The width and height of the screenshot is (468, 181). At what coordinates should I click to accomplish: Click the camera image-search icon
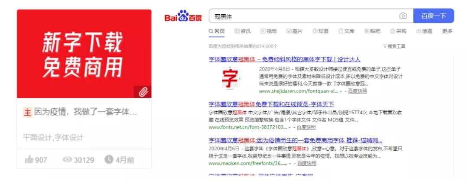pyautogui.click(x=403, y=16)
